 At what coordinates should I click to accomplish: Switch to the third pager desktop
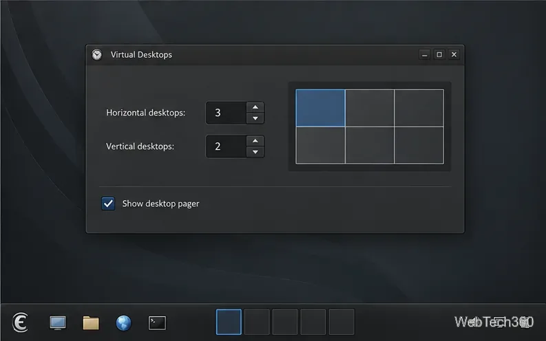285,322
